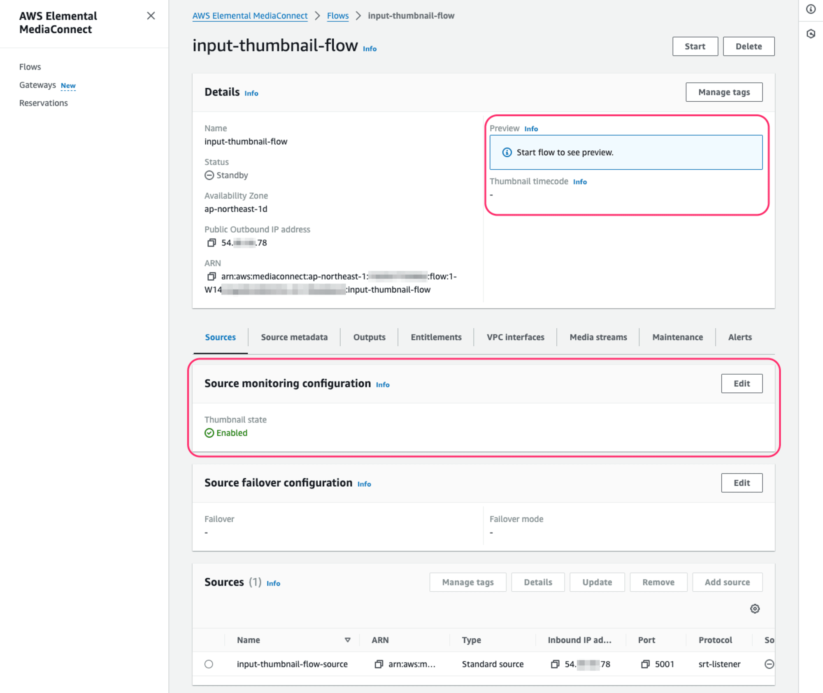Image resolution: width=823 pixels, height=693 pixels.
Task: Click Info next to Preview
Action: [x=531, y=129]
